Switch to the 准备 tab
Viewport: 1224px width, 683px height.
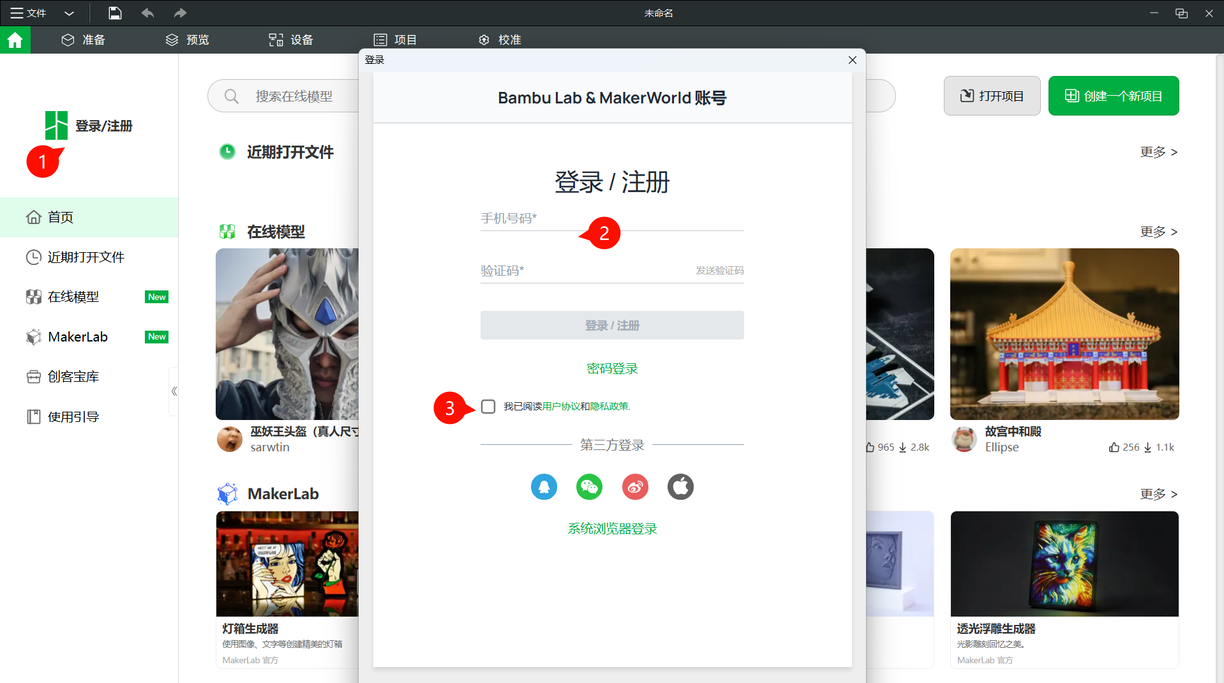click(x=84, y=40)
